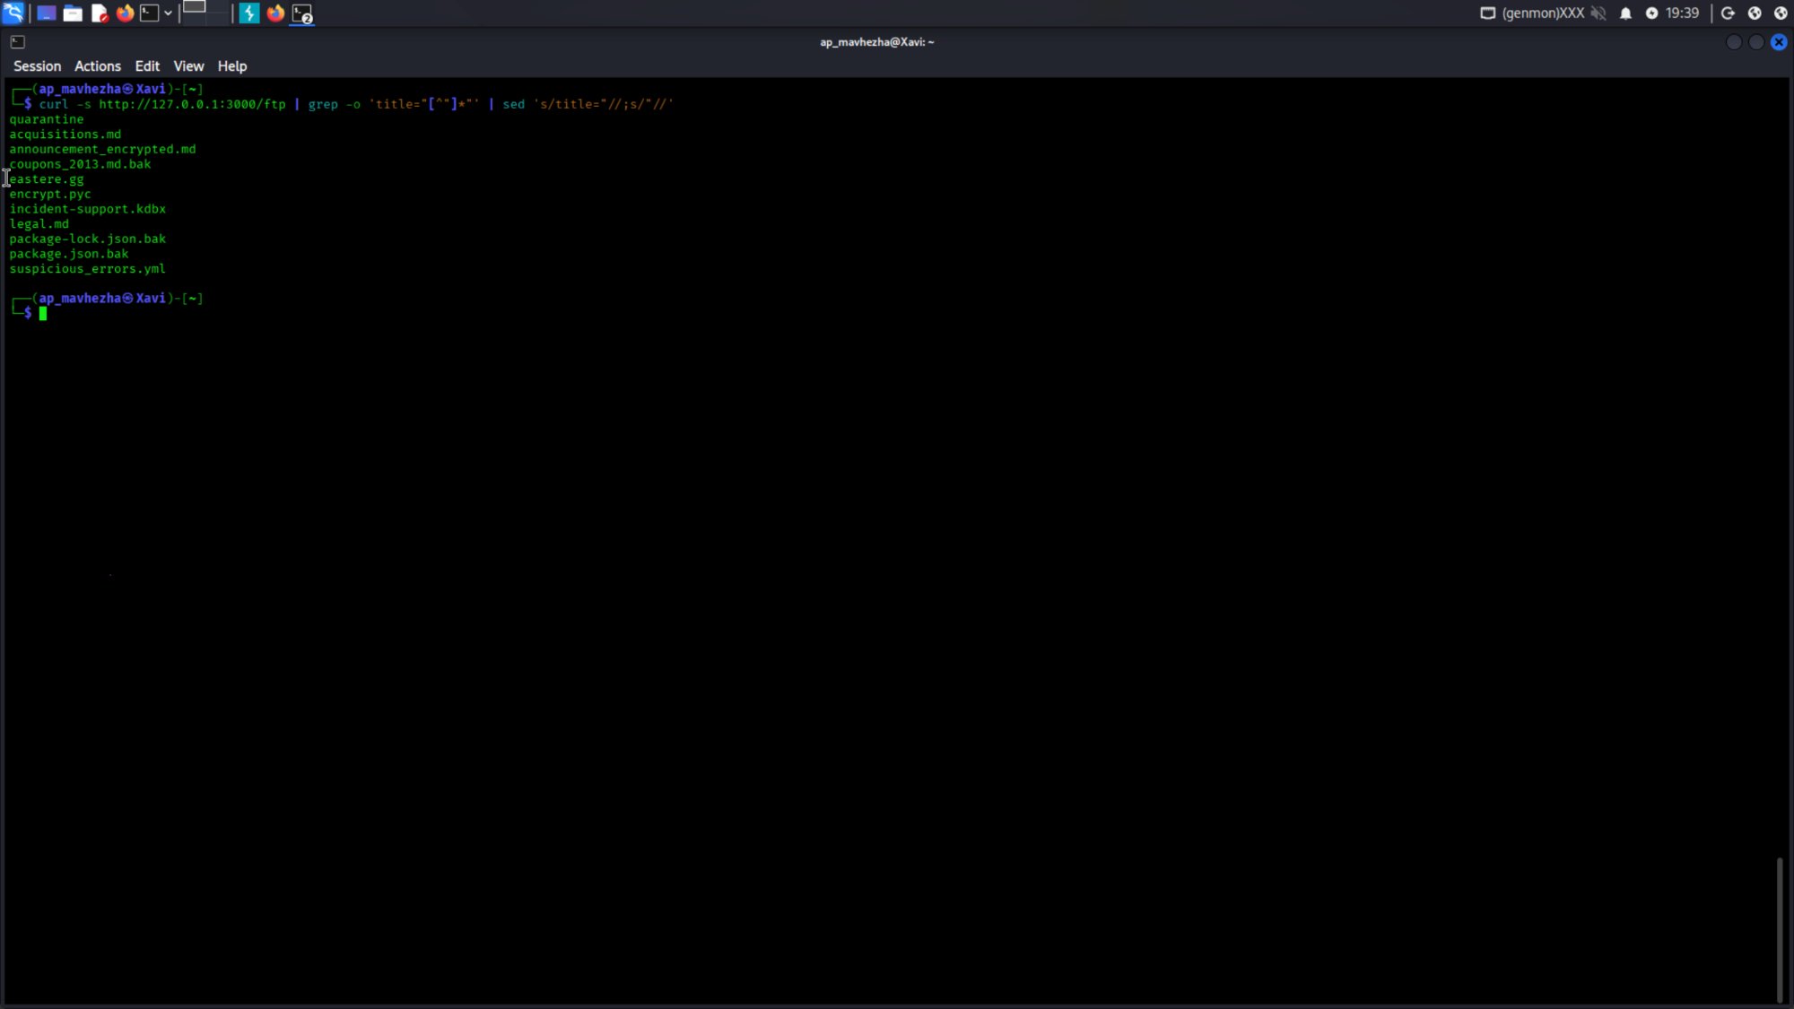
Task: Focus terminal group with badge 2
Action: pyautogui.click(x=302, y=14)
